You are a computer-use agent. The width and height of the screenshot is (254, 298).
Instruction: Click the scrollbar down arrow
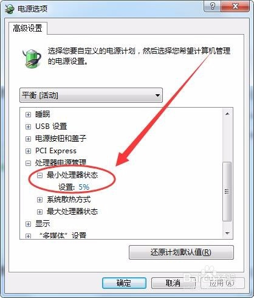pyautogui.click(x=227, y=234)
